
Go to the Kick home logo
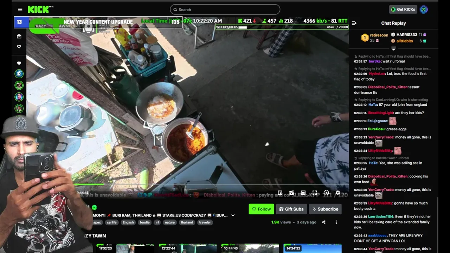point(40,9)
